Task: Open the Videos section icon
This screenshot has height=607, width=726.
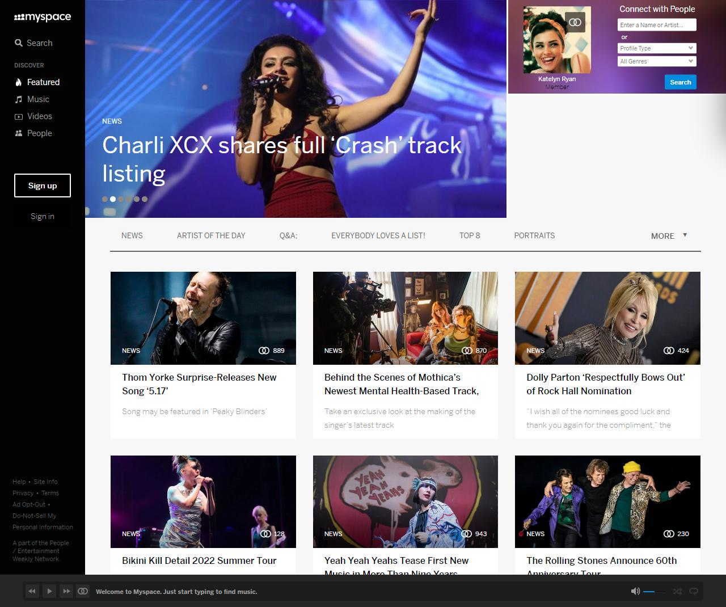Action: tap(19, 116)
